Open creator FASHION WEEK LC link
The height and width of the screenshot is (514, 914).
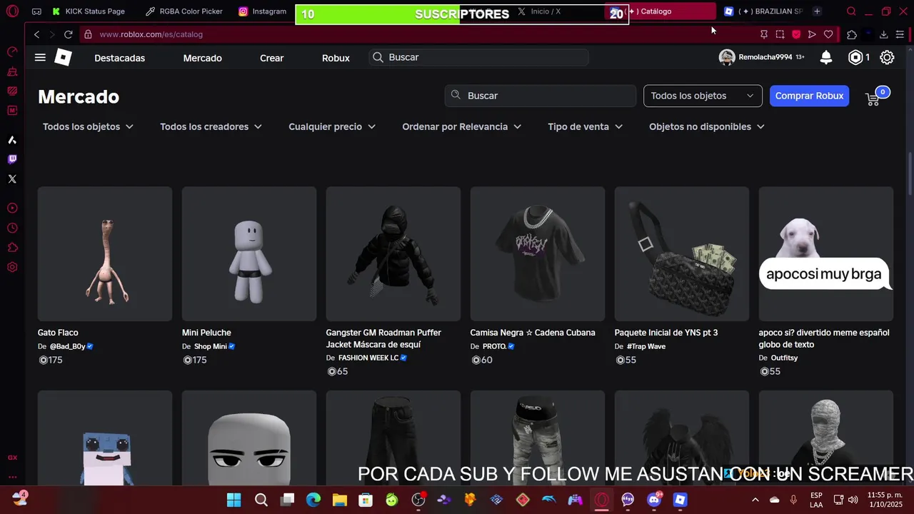tap(368, 358)
